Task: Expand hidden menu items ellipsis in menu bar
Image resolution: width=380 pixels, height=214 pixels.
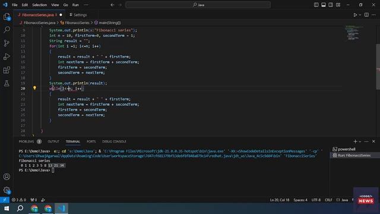Action: 86,5
